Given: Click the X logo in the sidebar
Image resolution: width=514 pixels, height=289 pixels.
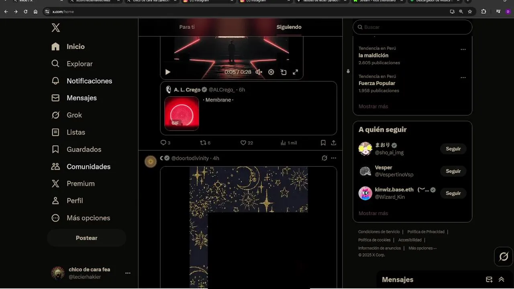Looking at the screenshot, I should click(x=56, y=28).
